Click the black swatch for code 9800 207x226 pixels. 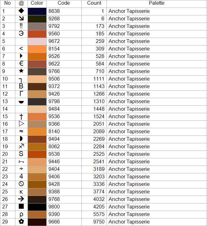tap(37, 207)
